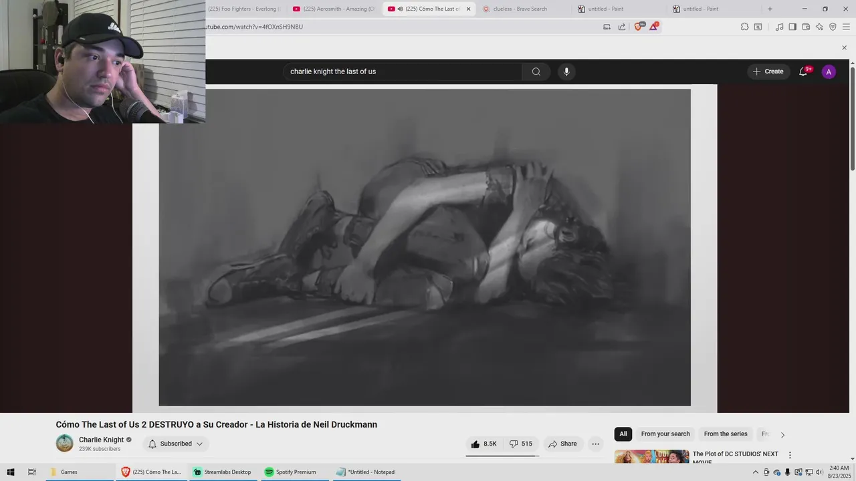Screen dimensions: 856x481
Task: Click the microphone tray icon
Action: tap(788, 472)
